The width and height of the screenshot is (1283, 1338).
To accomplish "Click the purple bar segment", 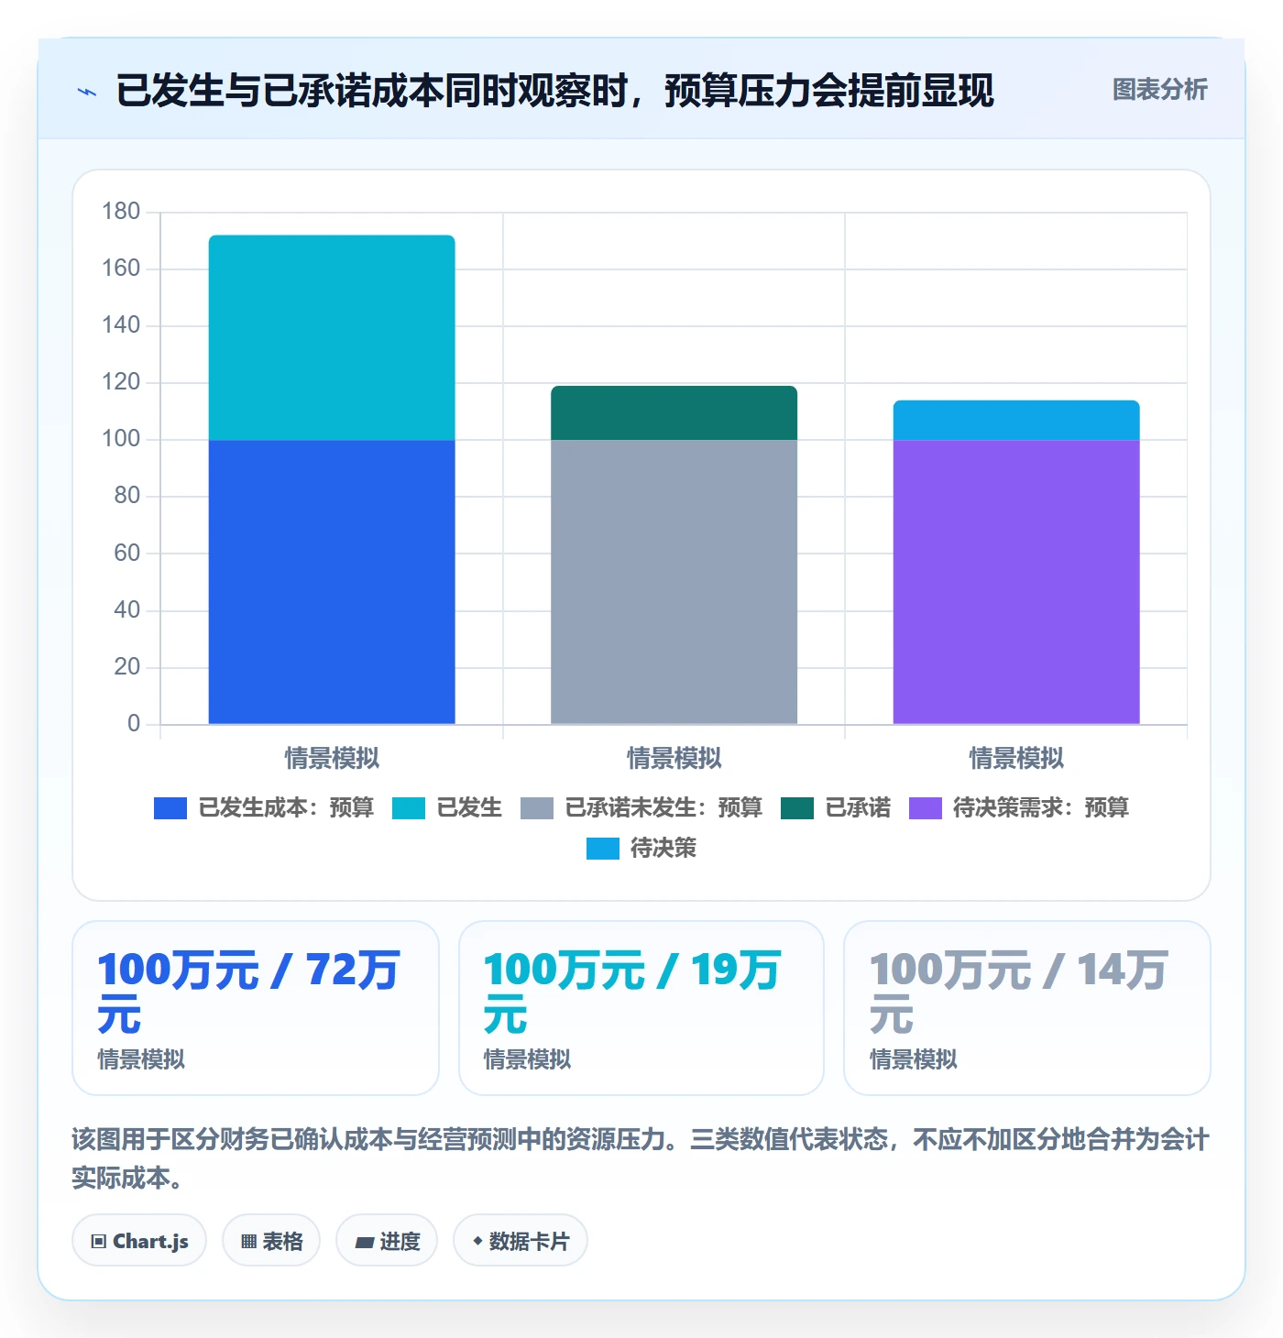I will [1016, 582].
